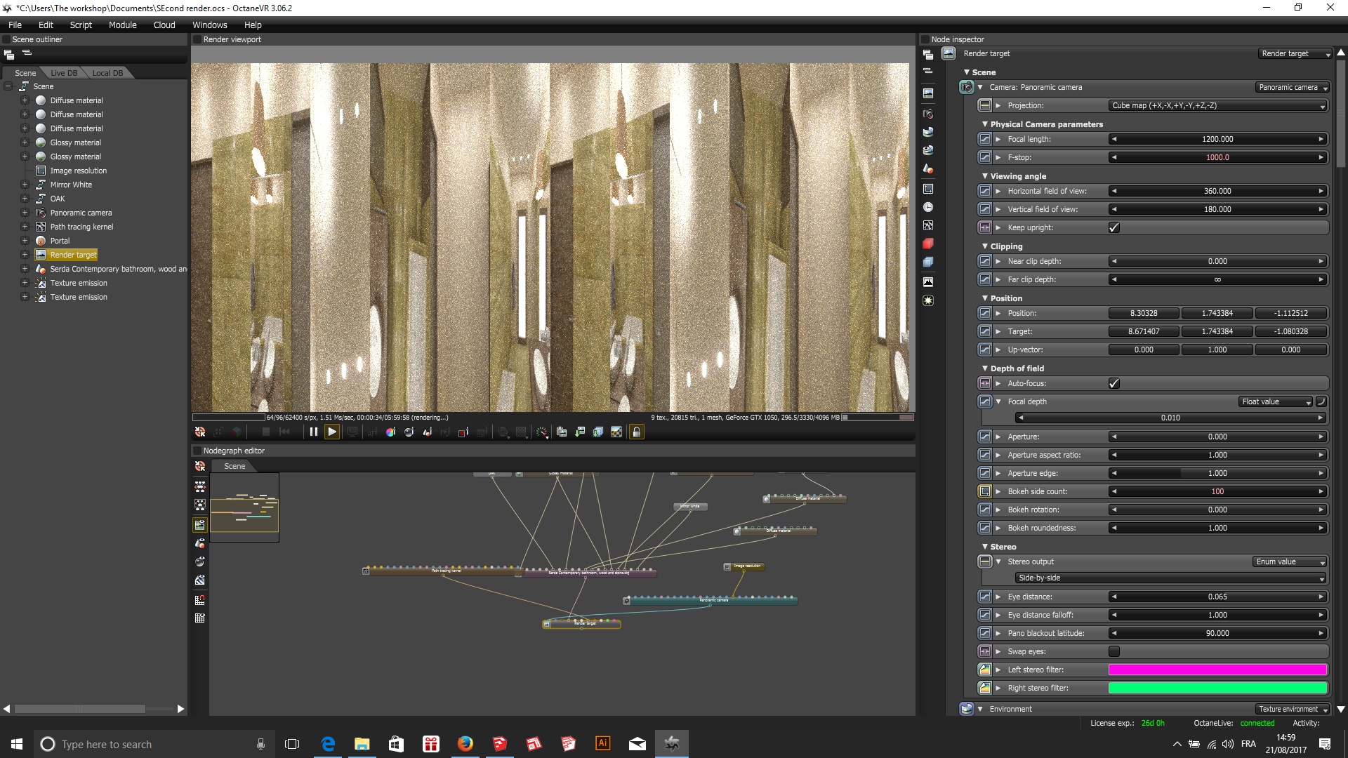
Task: Switch to the Live DB tab
Action: (64, 73)
